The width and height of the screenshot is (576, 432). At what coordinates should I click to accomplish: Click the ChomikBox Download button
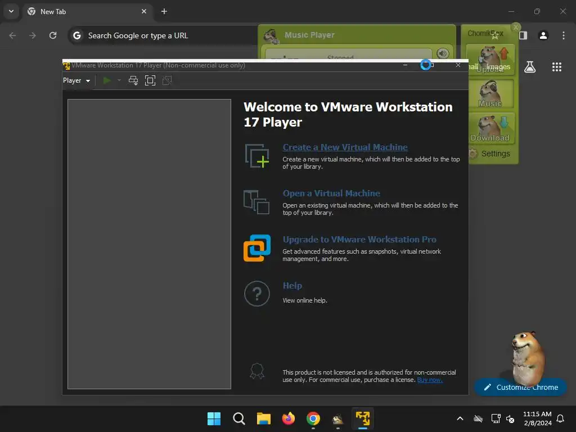(490, 128)
